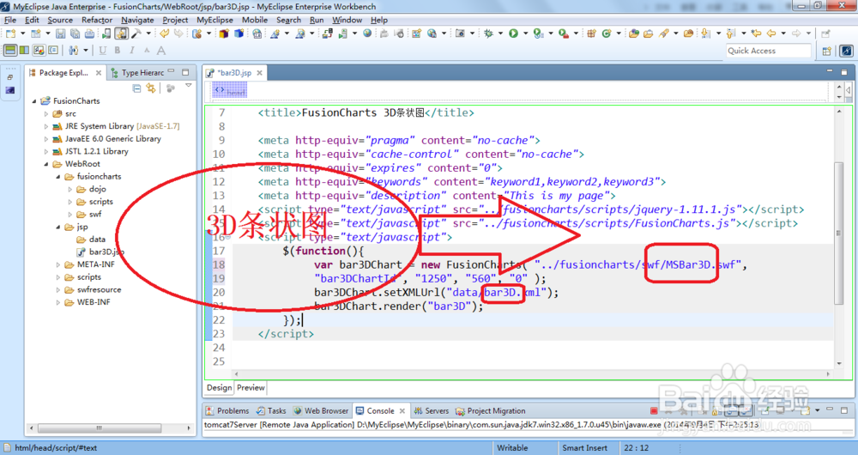The height and width of the screenshot is (455, 858).
Task: Open the Project Migration tab
Action: tap(491, 410)
